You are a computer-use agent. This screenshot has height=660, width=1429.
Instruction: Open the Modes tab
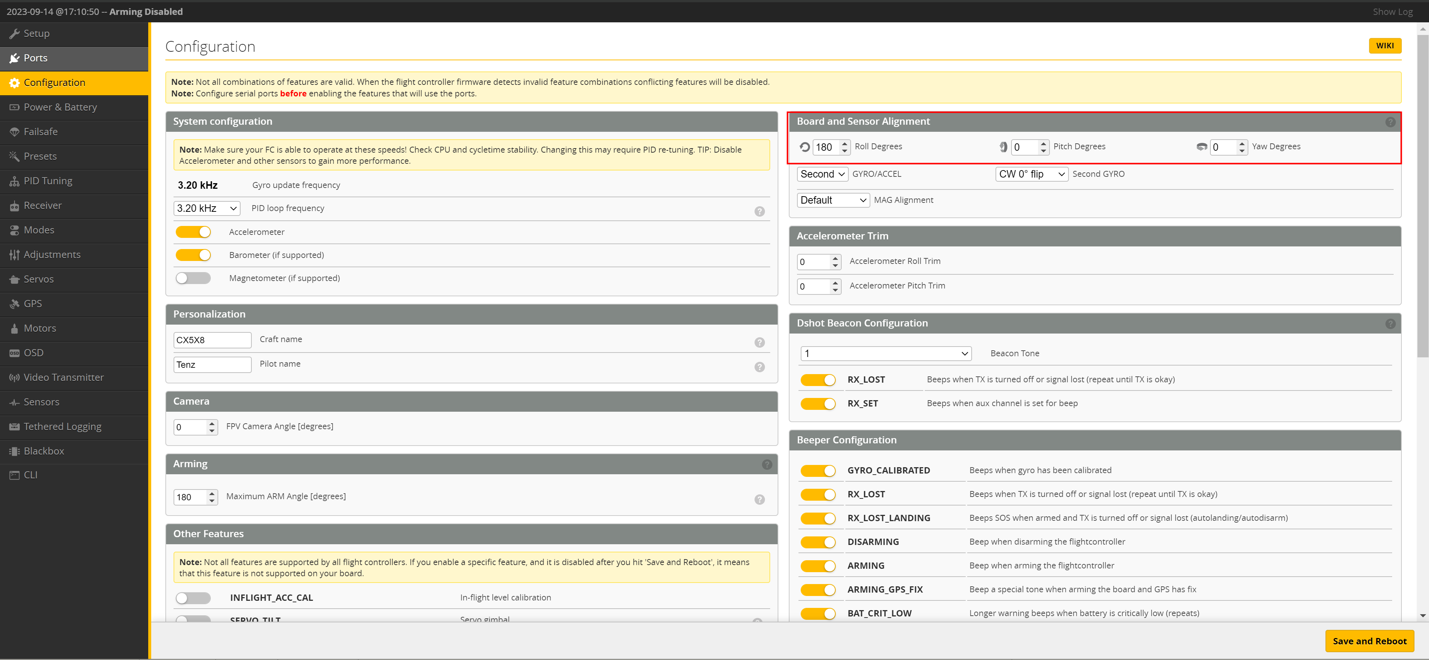tap(74, 230)
